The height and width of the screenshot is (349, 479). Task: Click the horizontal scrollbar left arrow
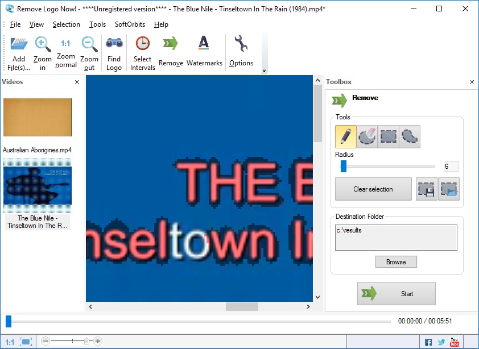point(90,306)
